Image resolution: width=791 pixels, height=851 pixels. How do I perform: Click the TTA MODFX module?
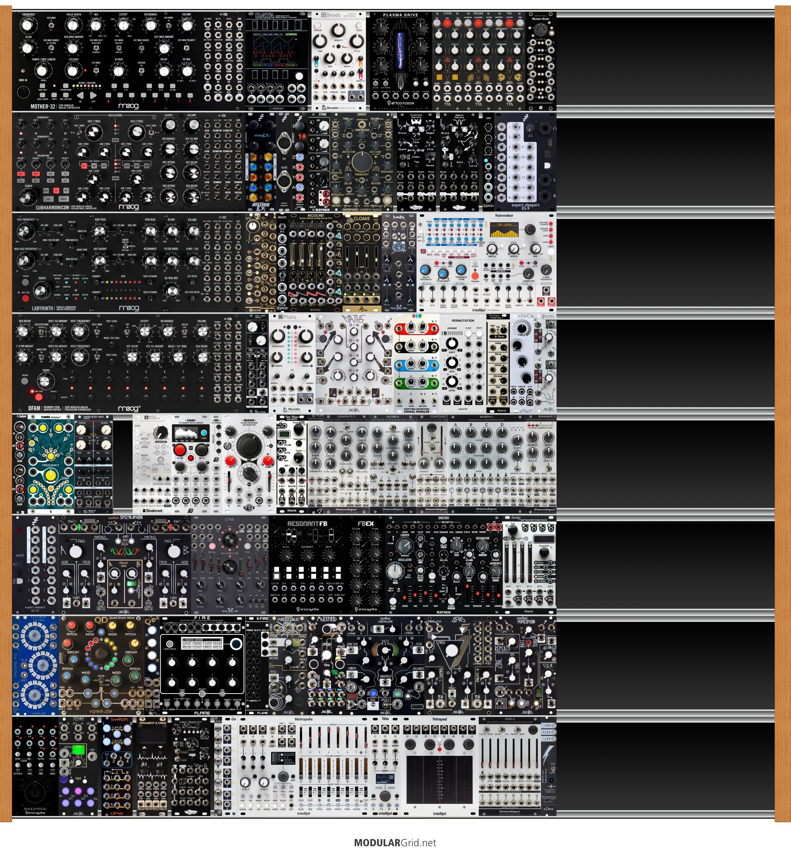coord(479,61)
